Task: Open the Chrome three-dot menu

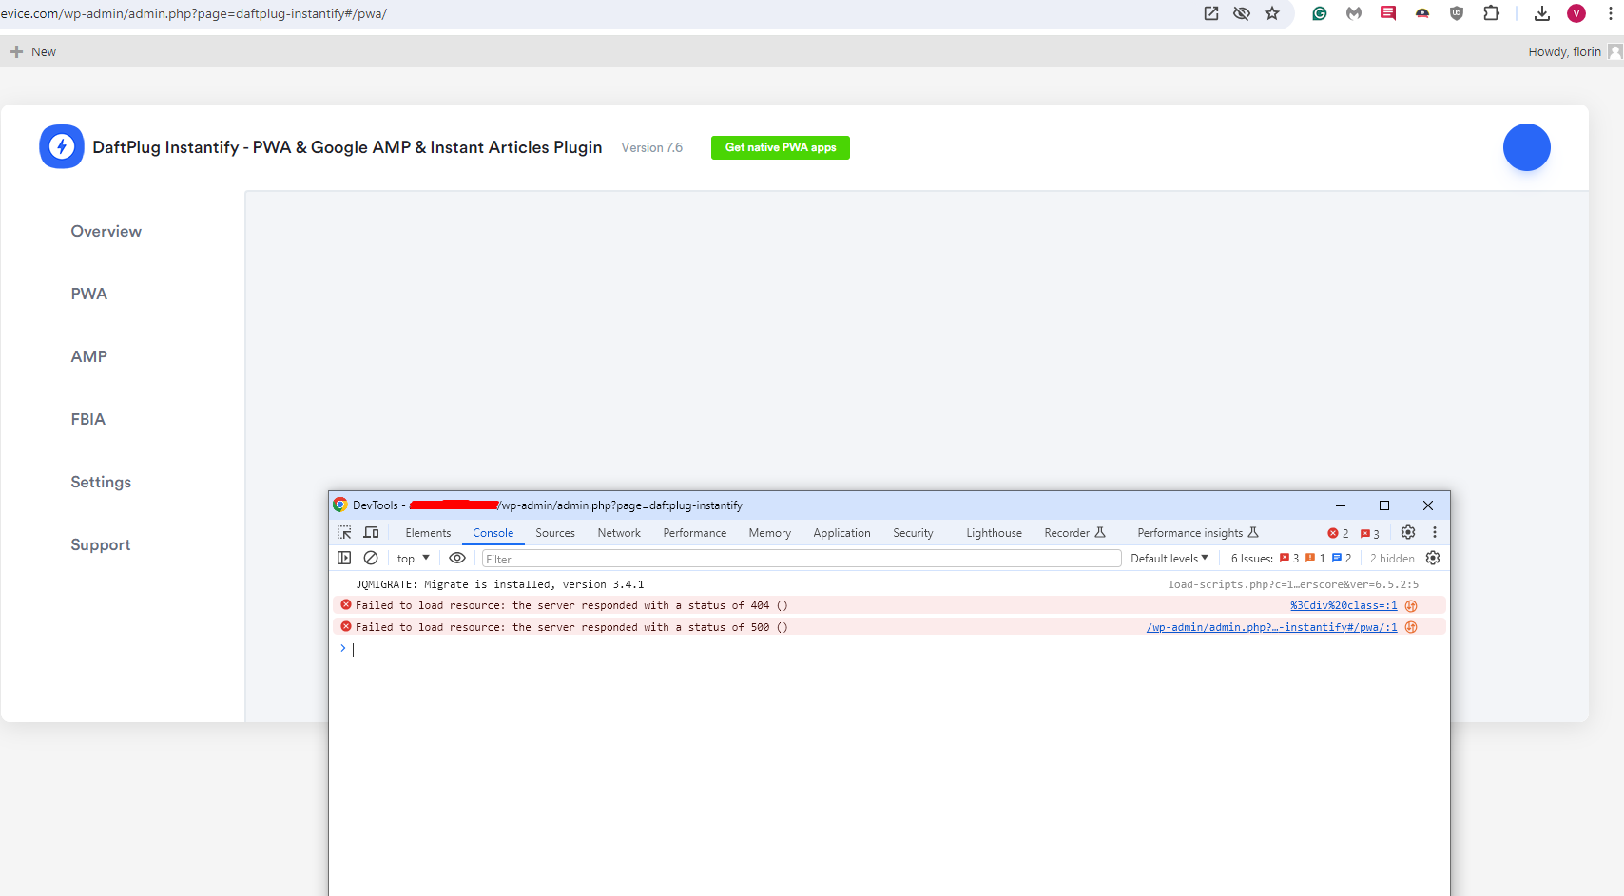Action: [x=1611, y=13]
